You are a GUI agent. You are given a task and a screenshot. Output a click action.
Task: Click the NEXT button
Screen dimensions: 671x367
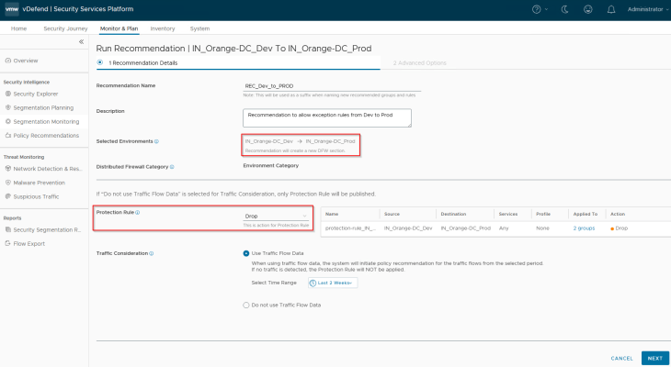coord(653,358)
